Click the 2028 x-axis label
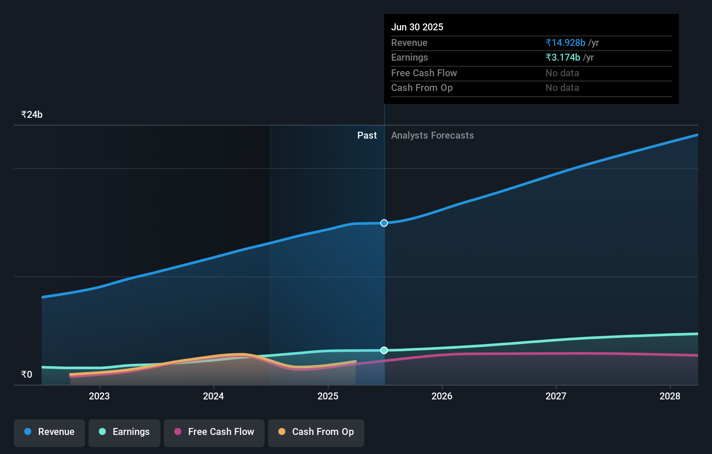Viewport: 712px width, 454px height. click(670, 396)
